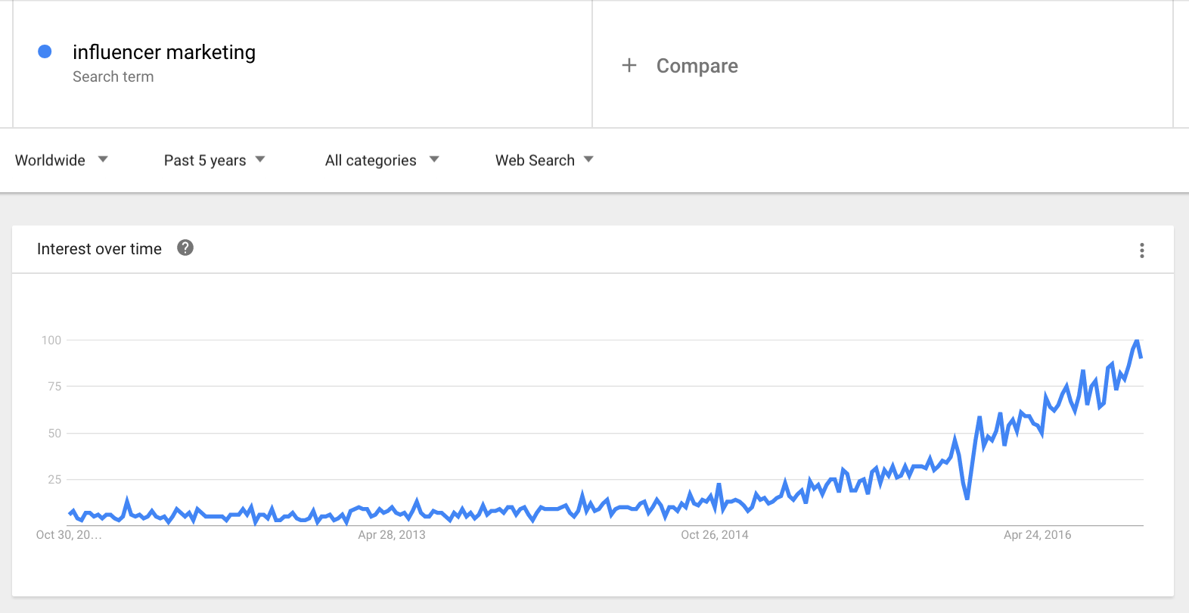1189x613 pixels.
Task: Open the help question mark icon
Action: [185, 247]
